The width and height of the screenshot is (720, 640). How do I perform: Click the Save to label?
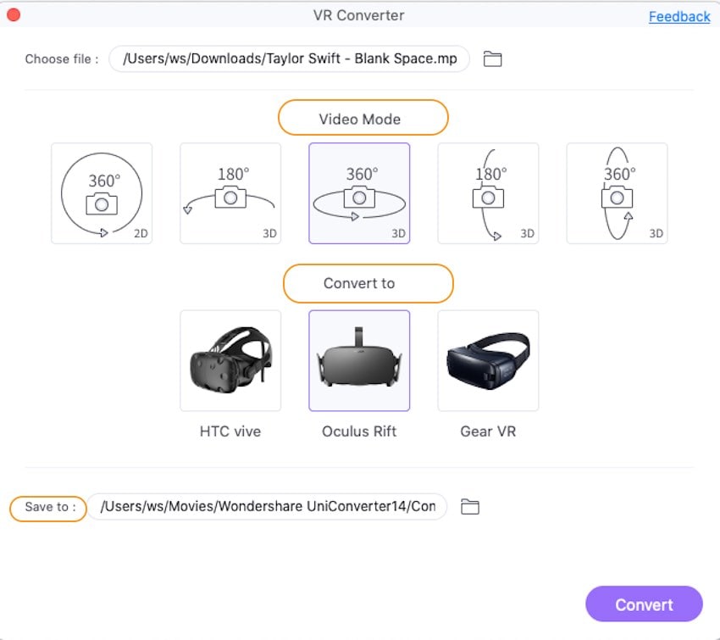48,509
